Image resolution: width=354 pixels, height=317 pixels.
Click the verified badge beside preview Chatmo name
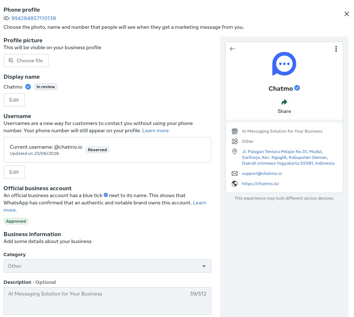click(x=297, y=88)
